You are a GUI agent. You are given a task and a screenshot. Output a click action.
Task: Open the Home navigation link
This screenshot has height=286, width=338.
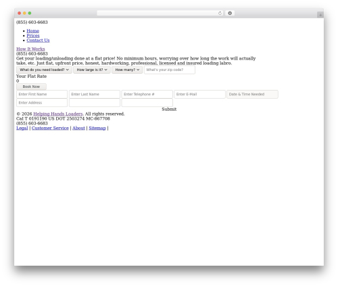[x=33, y=31]
